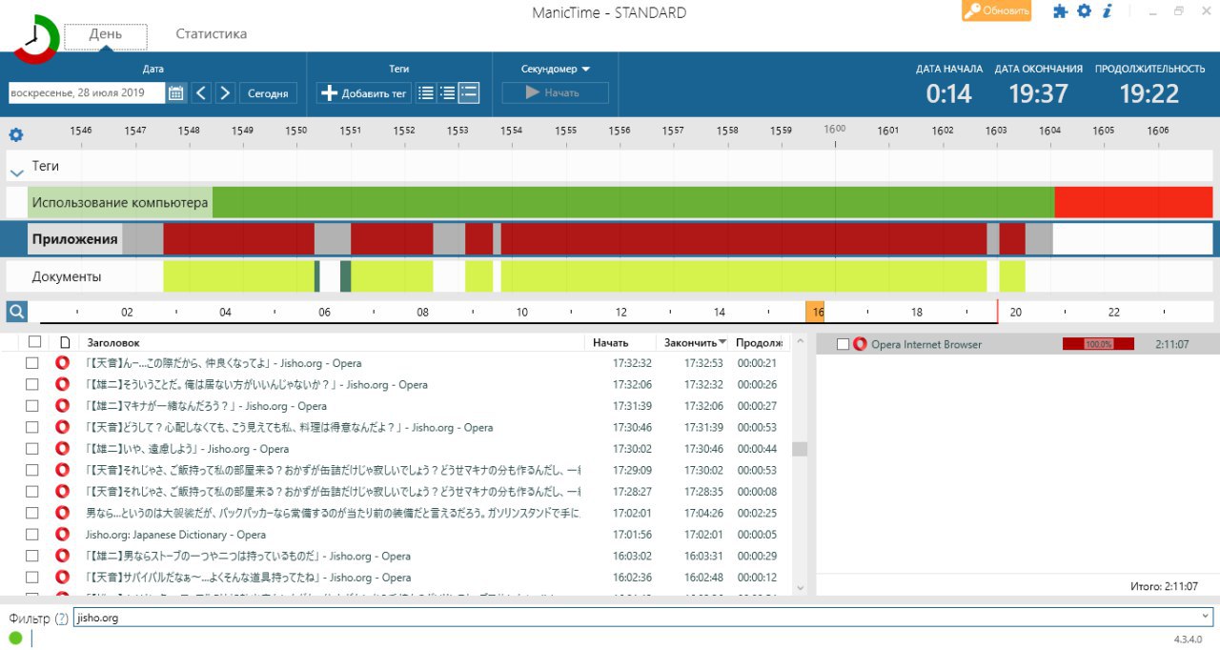Click the Итого: 2:11:07 total text
This screenshot has width=1220, height=650.
tap(1162, 586)
